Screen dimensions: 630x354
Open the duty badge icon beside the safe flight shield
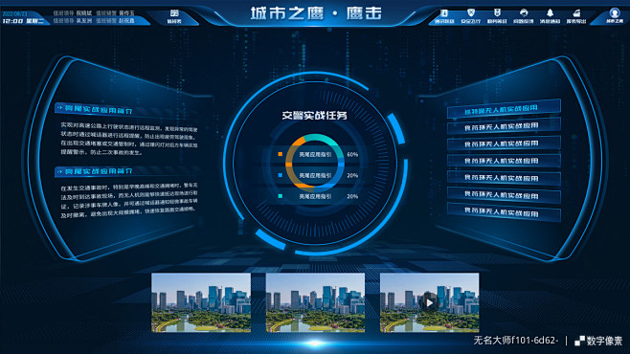(x=497, y=13)
